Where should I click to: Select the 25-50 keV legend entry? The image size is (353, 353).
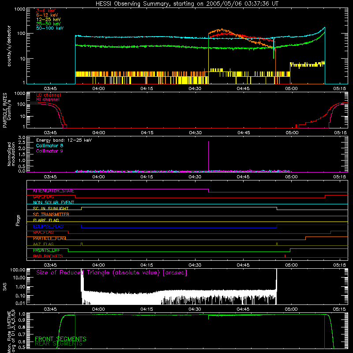pyautogui.click(x=48, y=24)
